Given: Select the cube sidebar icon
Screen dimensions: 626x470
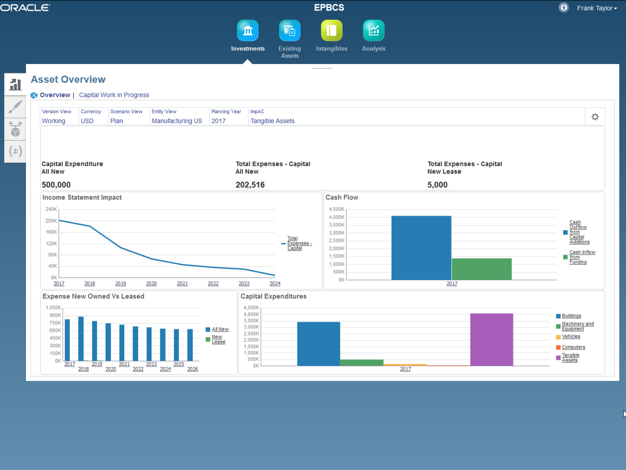Looking at the screenshot, I should (15, 129).
